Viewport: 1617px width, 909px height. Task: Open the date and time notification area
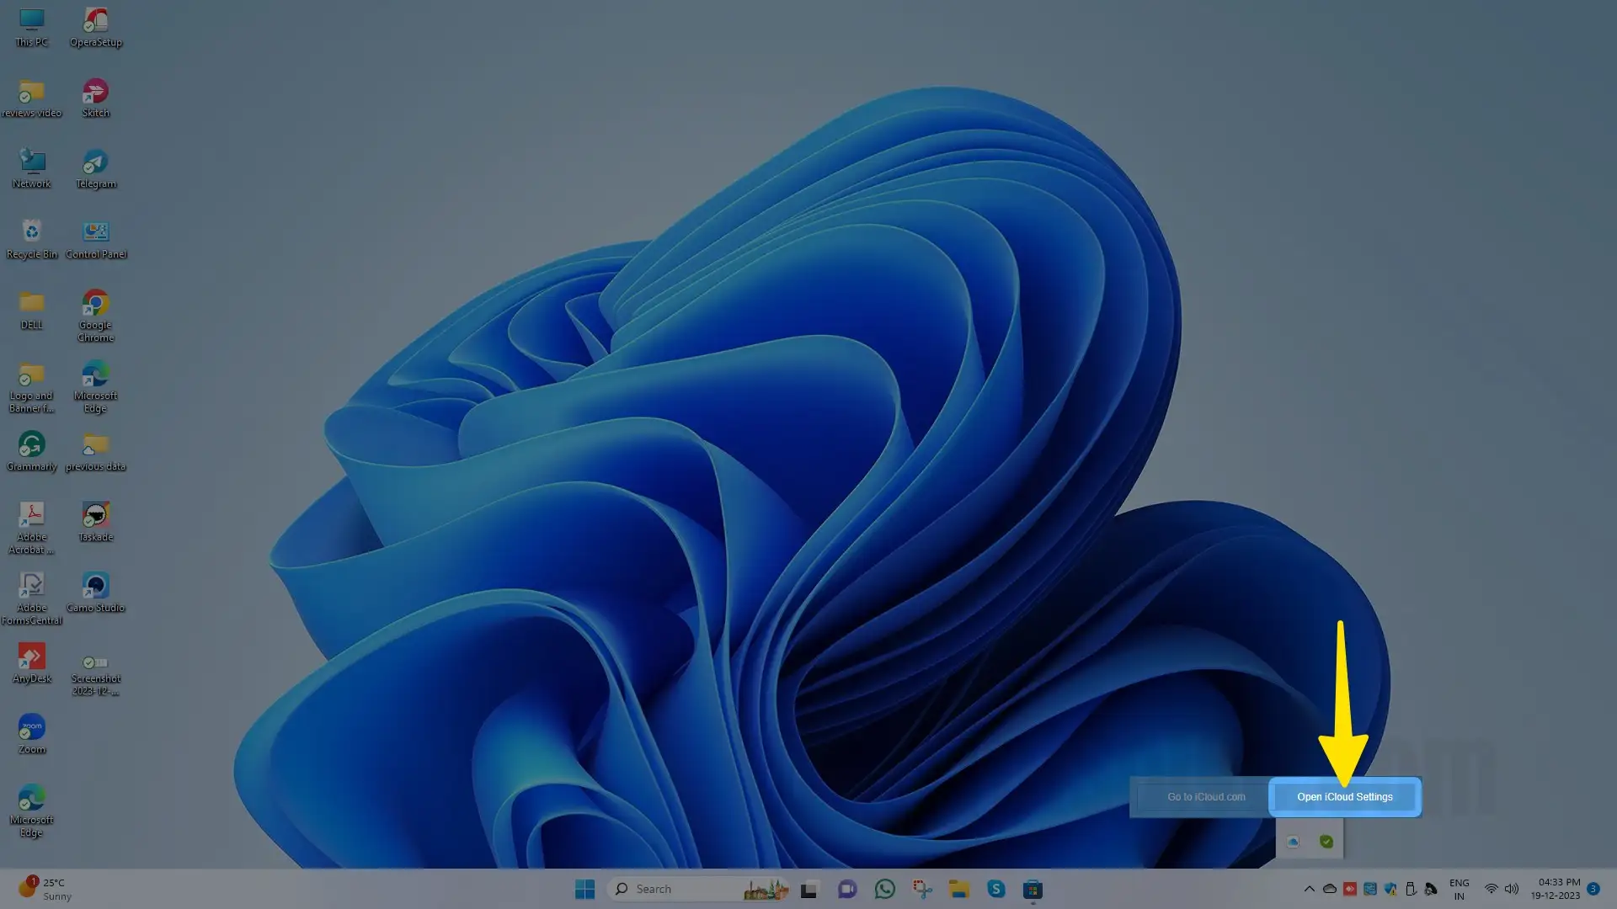1558,889
